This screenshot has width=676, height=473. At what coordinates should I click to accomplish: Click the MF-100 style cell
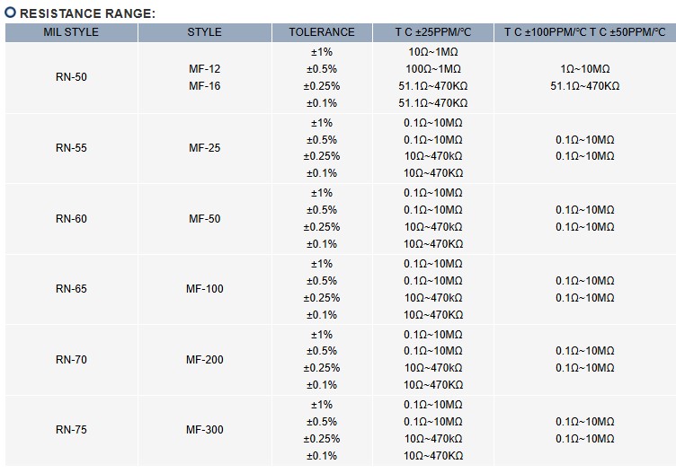pyautogui.click(x=204, y=289)
